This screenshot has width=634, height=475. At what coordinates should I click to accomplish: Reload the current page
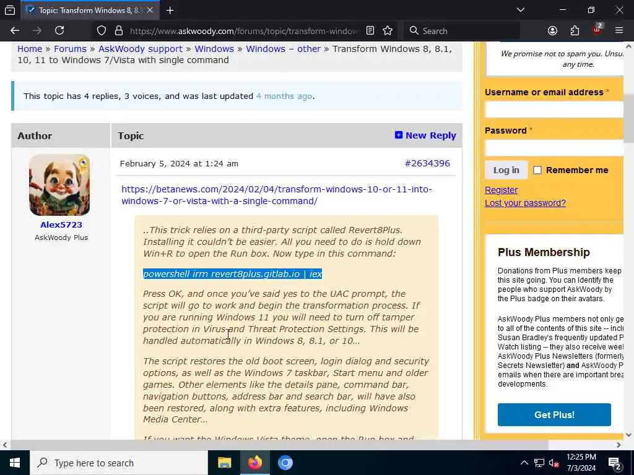click(59, 31)
